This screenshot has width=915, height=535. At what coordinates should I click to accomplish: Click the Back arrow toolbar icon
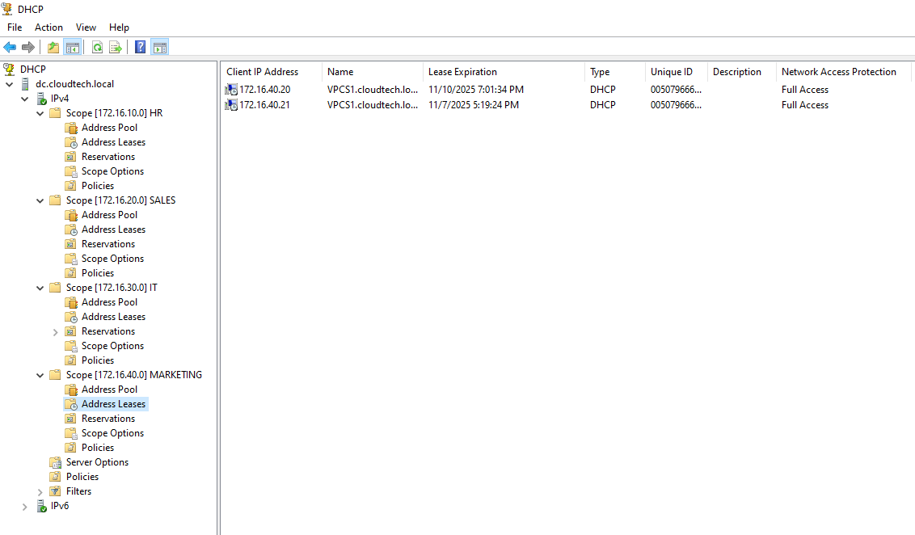[10, 48]
